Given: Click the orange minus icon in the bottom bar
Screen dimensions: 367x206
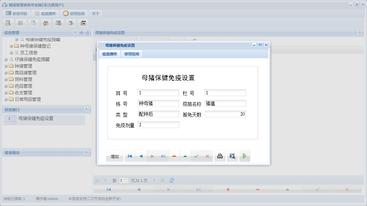Looking at the screenshot, I should click(x=258, y=189).
